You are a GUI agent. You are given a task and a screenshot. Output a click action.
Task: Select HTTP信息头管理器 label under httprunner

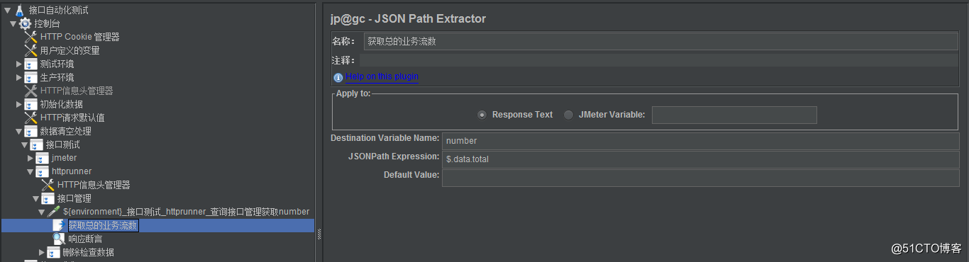(x=94, y=185)
